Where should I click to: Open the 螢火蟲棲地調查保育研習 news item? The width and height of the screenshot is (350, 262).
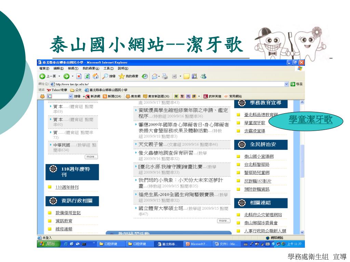point(166,153)
